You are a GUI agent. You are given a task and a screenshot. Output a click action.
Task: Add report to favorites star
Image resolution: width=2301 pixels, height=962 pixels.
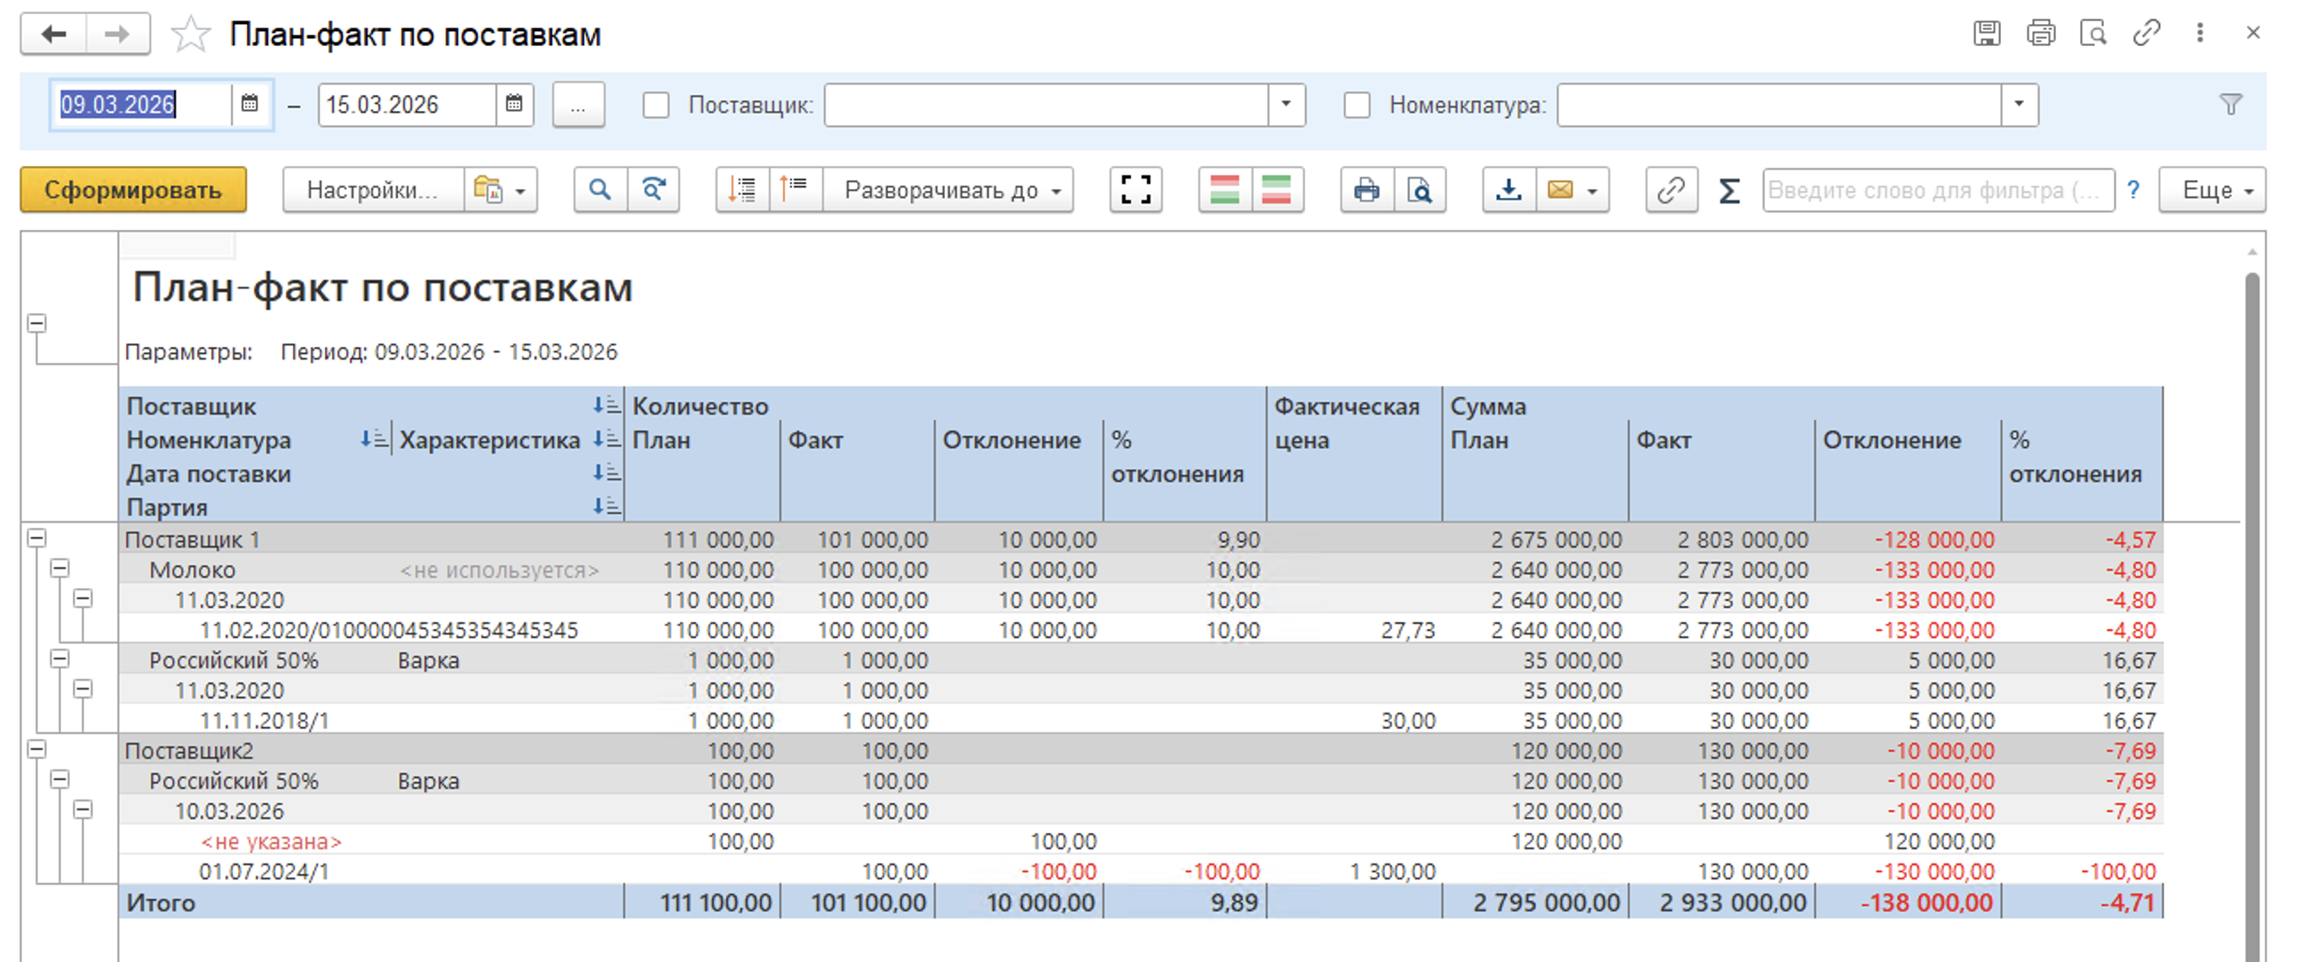190,35
